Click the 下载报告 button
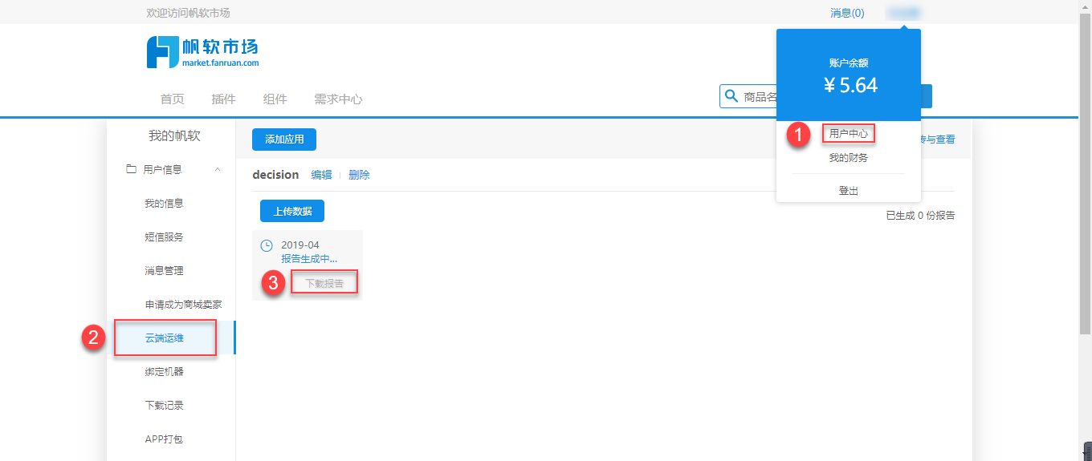The image size is (1092, 461). point(324,283)
